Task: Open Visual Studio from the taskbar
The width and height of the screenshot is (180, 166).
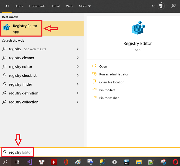Action: click(x=30, y=162)
